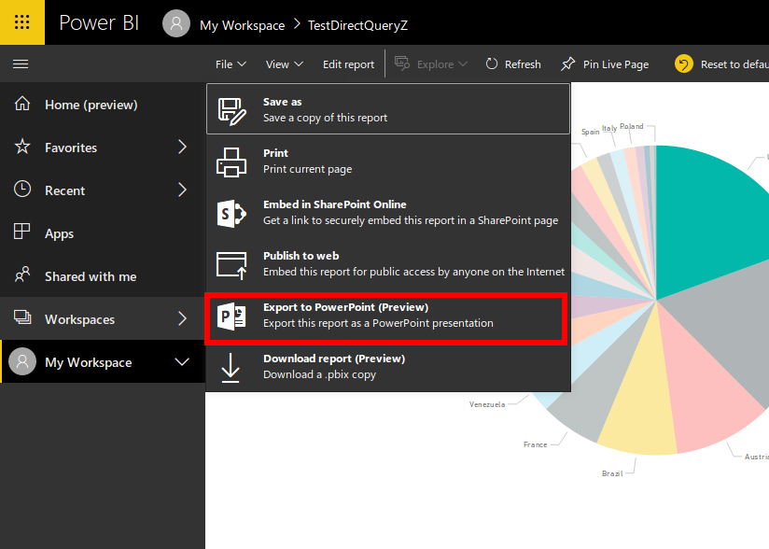
Task: Click the user avatar in header
Action: 176,23
